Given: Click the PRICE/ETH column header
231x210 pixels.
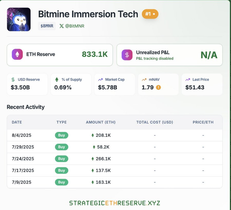Looking at the screenshot, I should pos(203,122).
